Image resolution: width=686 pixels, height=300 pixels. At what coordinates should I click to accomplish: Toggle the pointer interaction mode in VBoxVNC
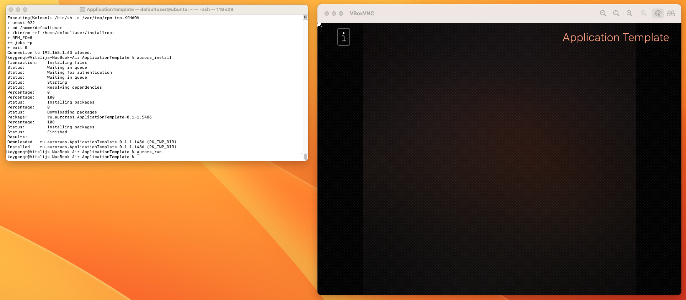click(x=658, y=13)
